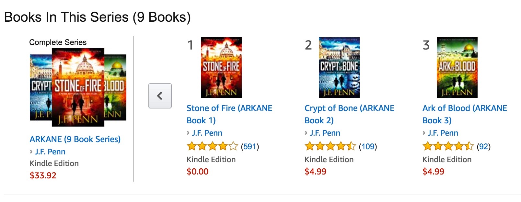Select J.F. Penn author under Complete Series
Screen dimensions: 521x202
50,152
